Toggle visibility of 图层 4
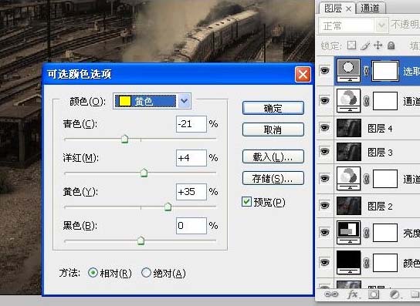 coord(324,128)
